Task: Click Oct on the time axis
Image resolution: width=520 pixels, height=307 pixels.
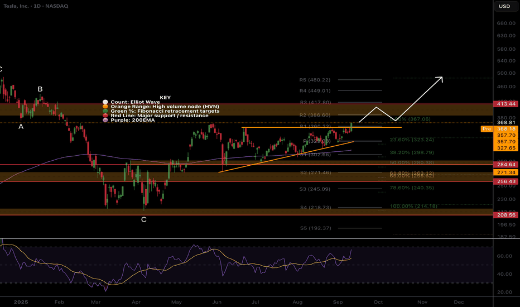Action: point(378,302)
